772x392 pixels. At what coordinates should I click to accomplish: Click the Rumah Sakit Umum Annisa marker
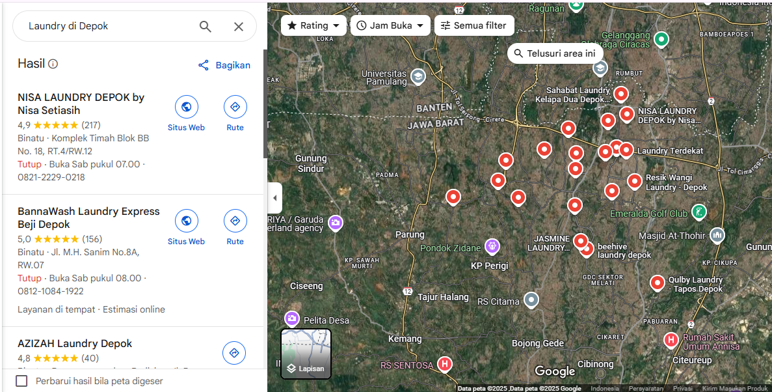(671, 340)
